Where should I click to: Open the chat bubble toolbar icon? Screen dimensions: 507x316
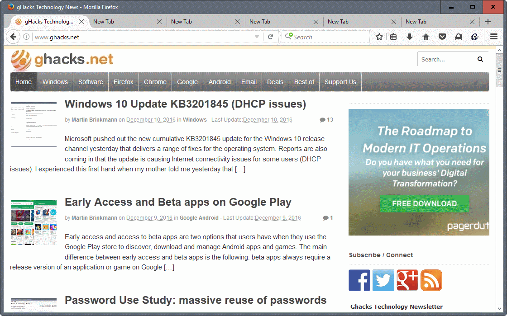point(459,37)
